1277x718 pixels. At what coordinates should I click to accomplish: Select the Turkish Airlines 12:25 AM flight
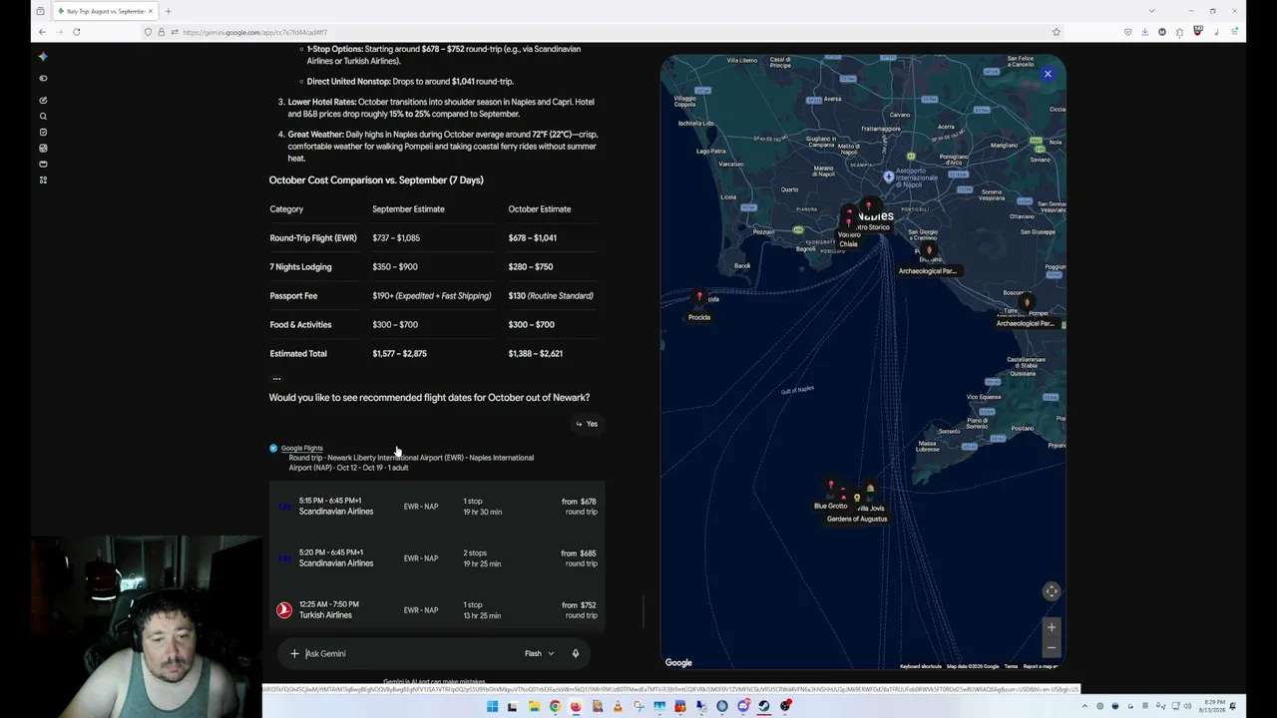pyautogui.click(x=437, y=609)
